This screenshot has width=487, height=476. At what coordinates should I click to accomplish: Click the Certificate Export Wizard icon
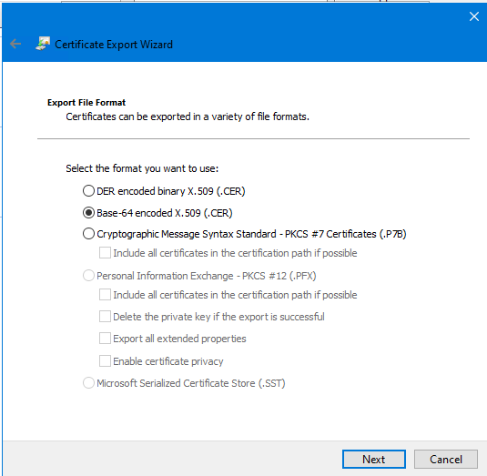(x=43, y=44)
